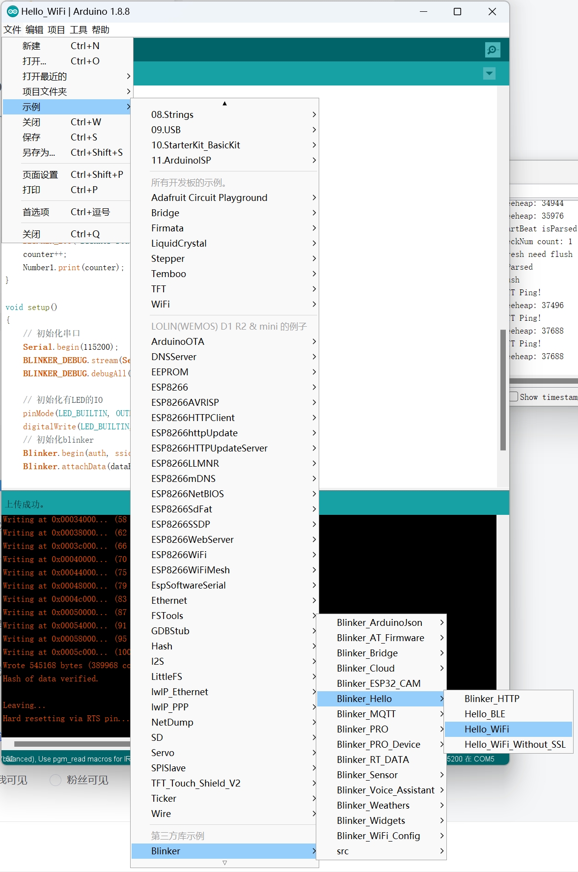This screenshot has height=872, width=578.
Task: Open the Blinker_Cloud submenu
Action: click(381, 668)
